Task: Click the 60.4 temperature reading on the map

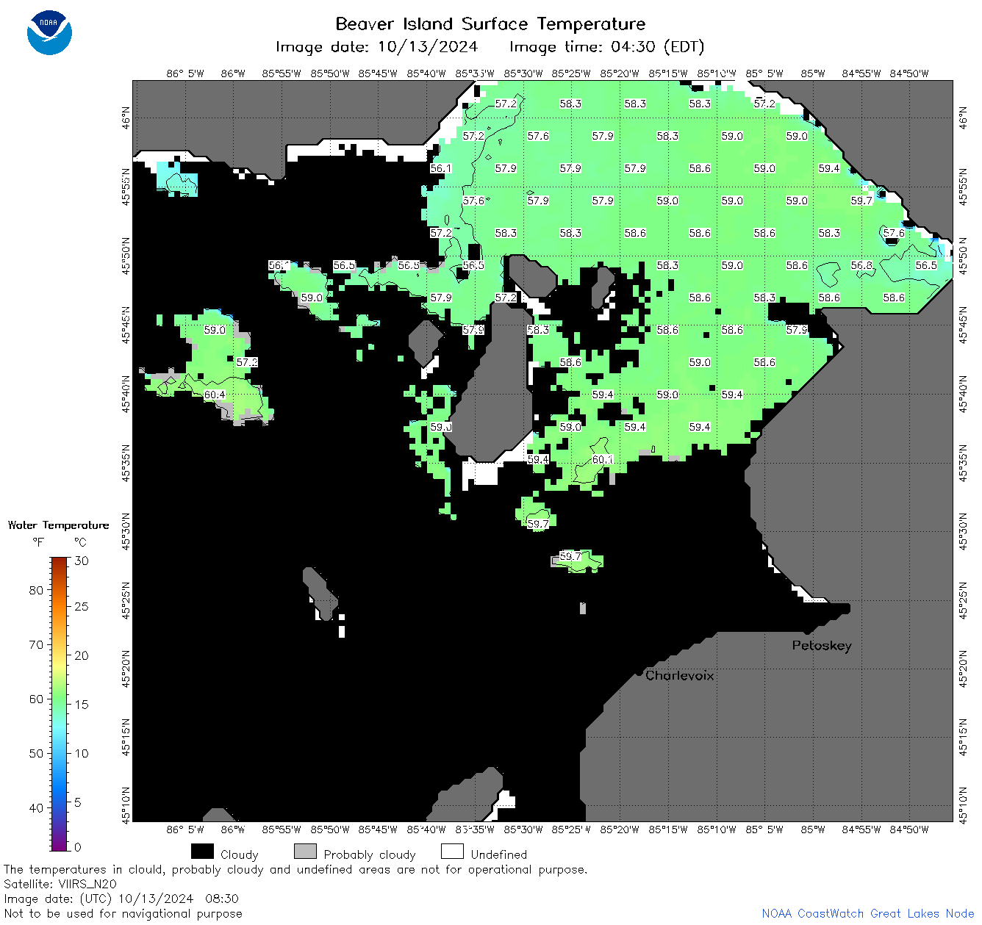Action: coord(215,395)
